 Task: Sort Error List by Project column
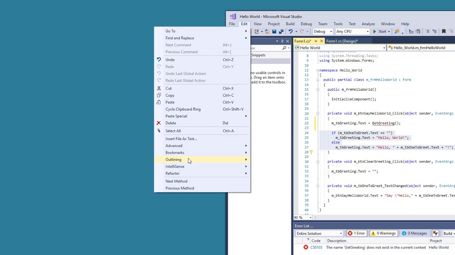click(x=435, y=241)
